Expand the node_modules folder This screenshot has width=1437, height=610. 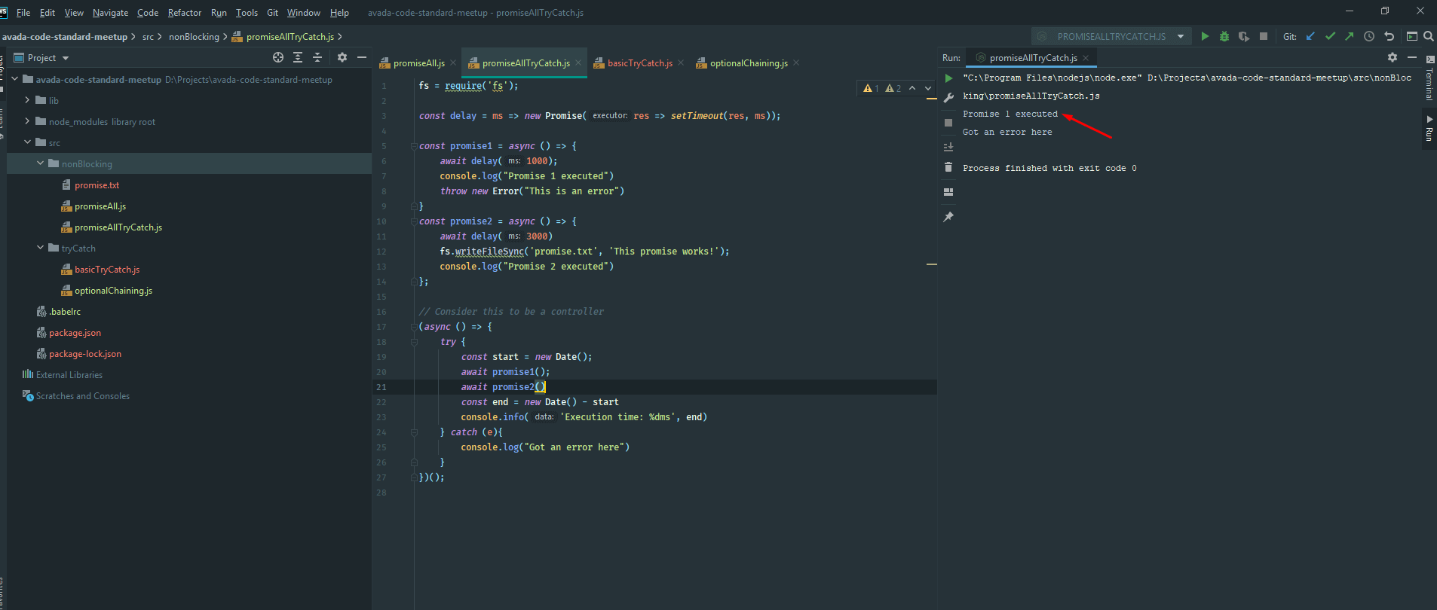28,121
